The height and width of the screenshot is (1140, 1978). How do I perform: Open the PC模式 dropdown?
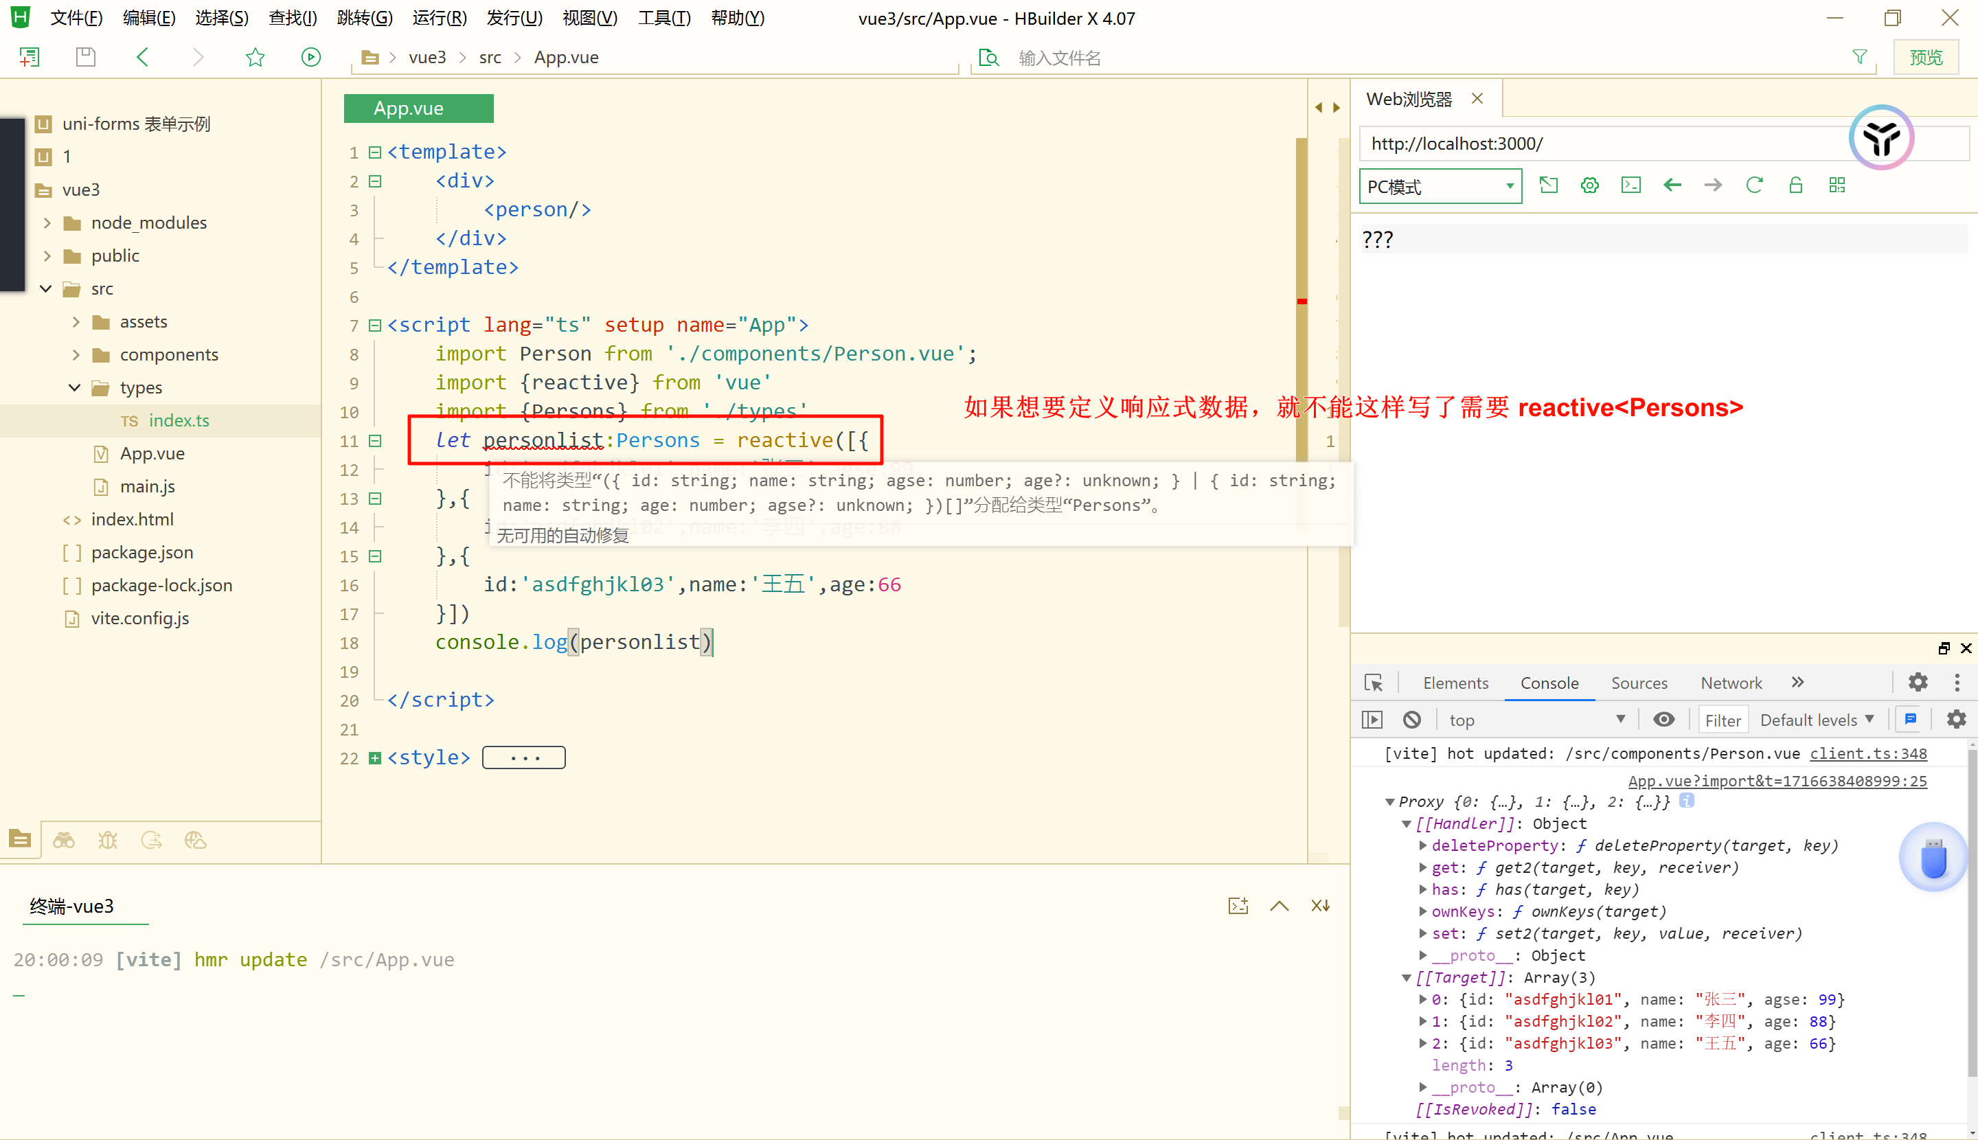pyautogui.click(x=1440, y=186)
